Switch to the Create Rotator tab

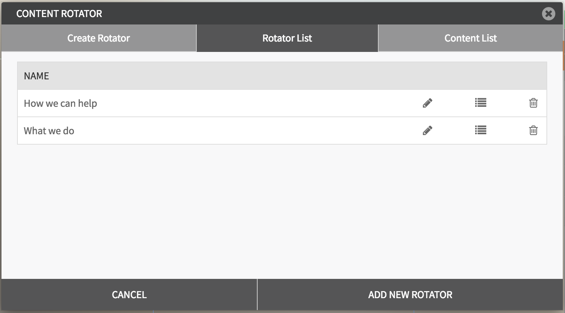99,38
